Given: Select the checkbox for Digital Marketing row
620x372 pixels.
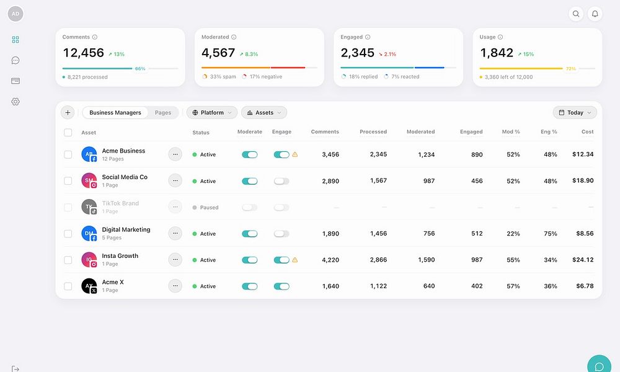Looking at the screenshot, I should (68, 234).
